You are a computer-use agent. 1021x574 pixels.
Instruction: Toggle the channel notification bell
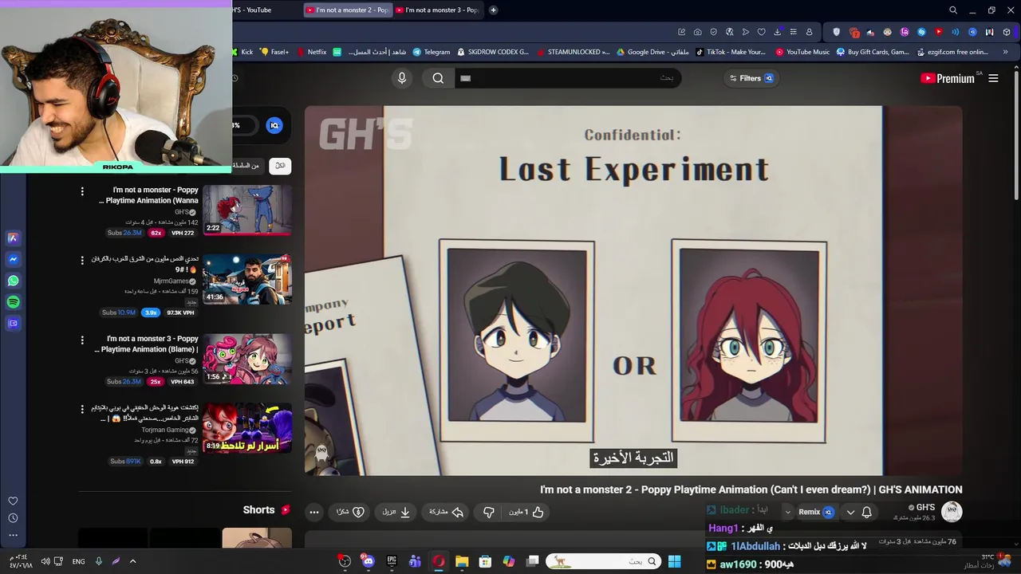867,512
